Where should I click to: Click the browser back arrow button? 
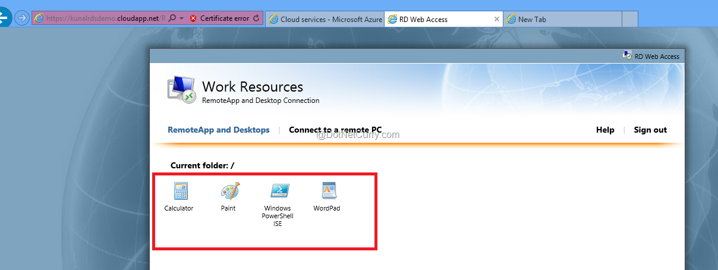click(x=4, y=18)
